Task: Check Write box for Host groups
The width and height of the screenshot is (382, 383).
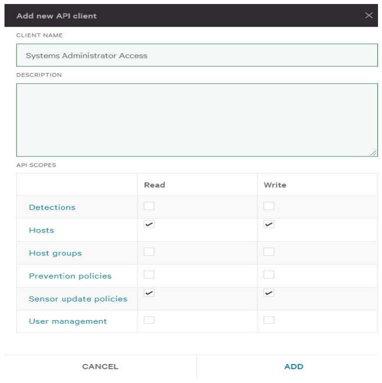Action: pyautogui.click(x=269, y=251)
